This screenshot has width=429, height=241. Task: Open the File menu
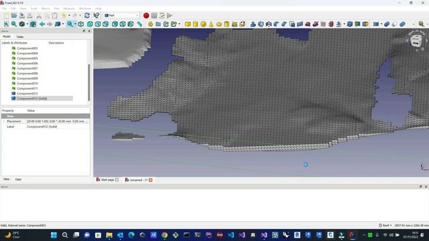coord(4,9)
